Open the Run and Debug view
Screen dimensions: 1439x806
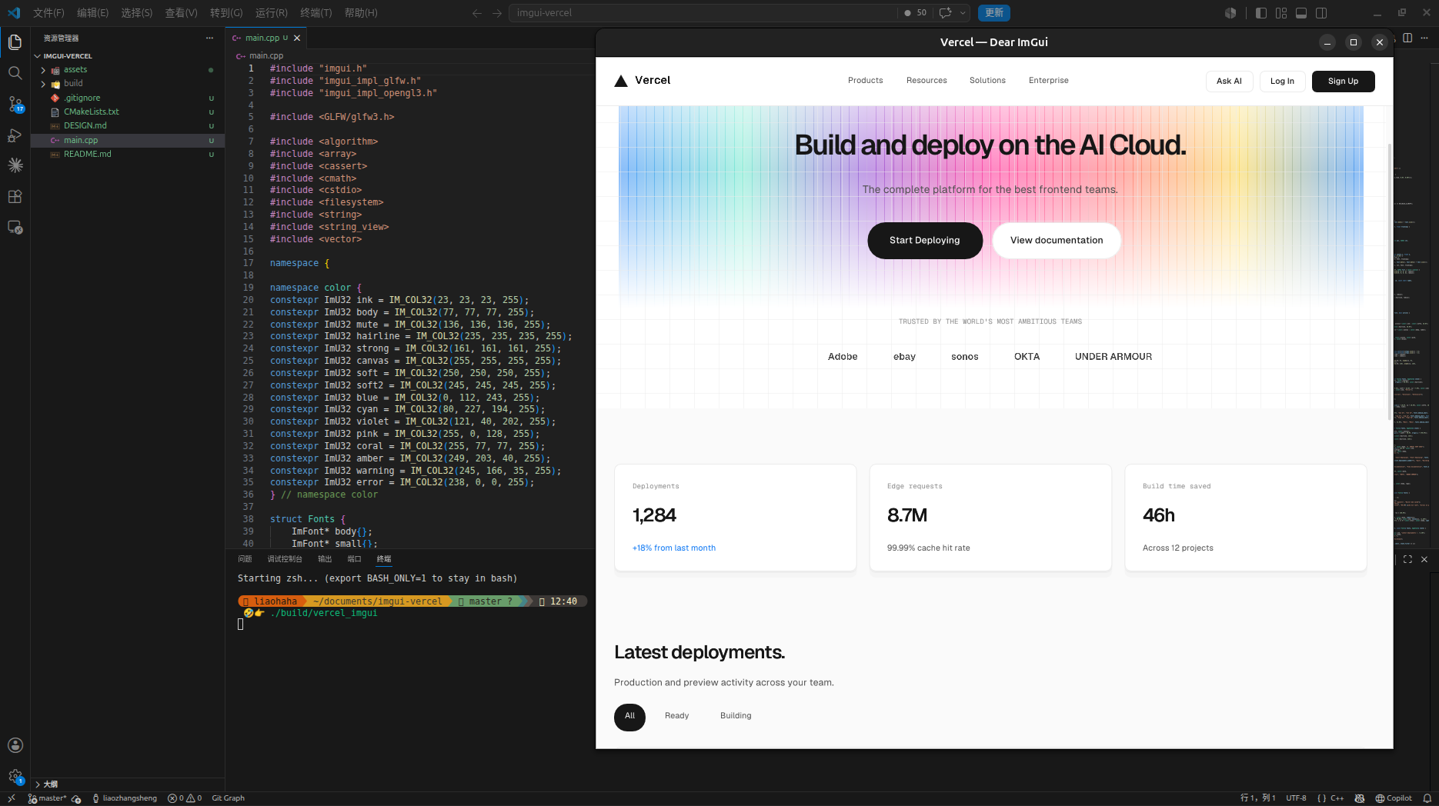[x=15, y=135]
